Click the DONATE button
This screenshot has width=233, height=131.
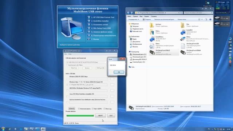(x=72, y=108)
